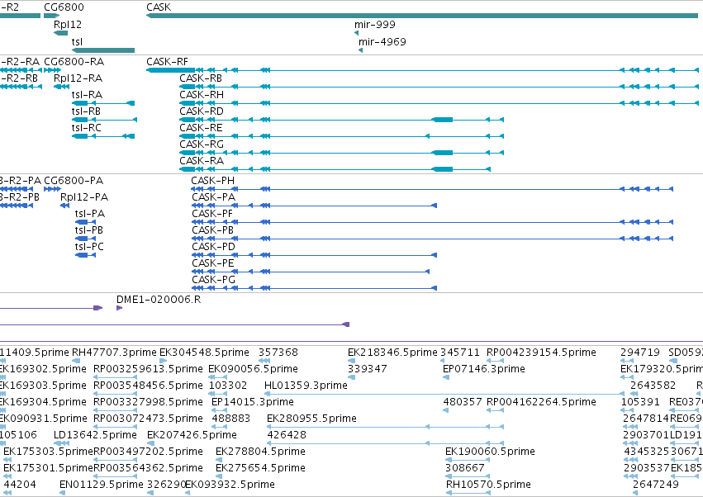Select EST EK093932.5prime
The width and height of the screenshot is (703, 497).
pos(188,494)
